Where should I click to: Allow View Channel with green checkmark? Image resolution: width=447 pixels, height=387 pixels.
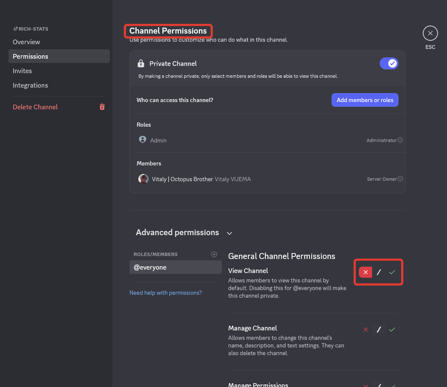pos(392,272)
